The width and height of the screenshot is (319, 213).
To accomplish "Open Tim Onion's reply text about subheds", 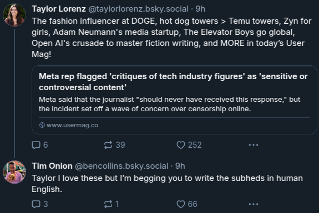I will tap(167, 184).
